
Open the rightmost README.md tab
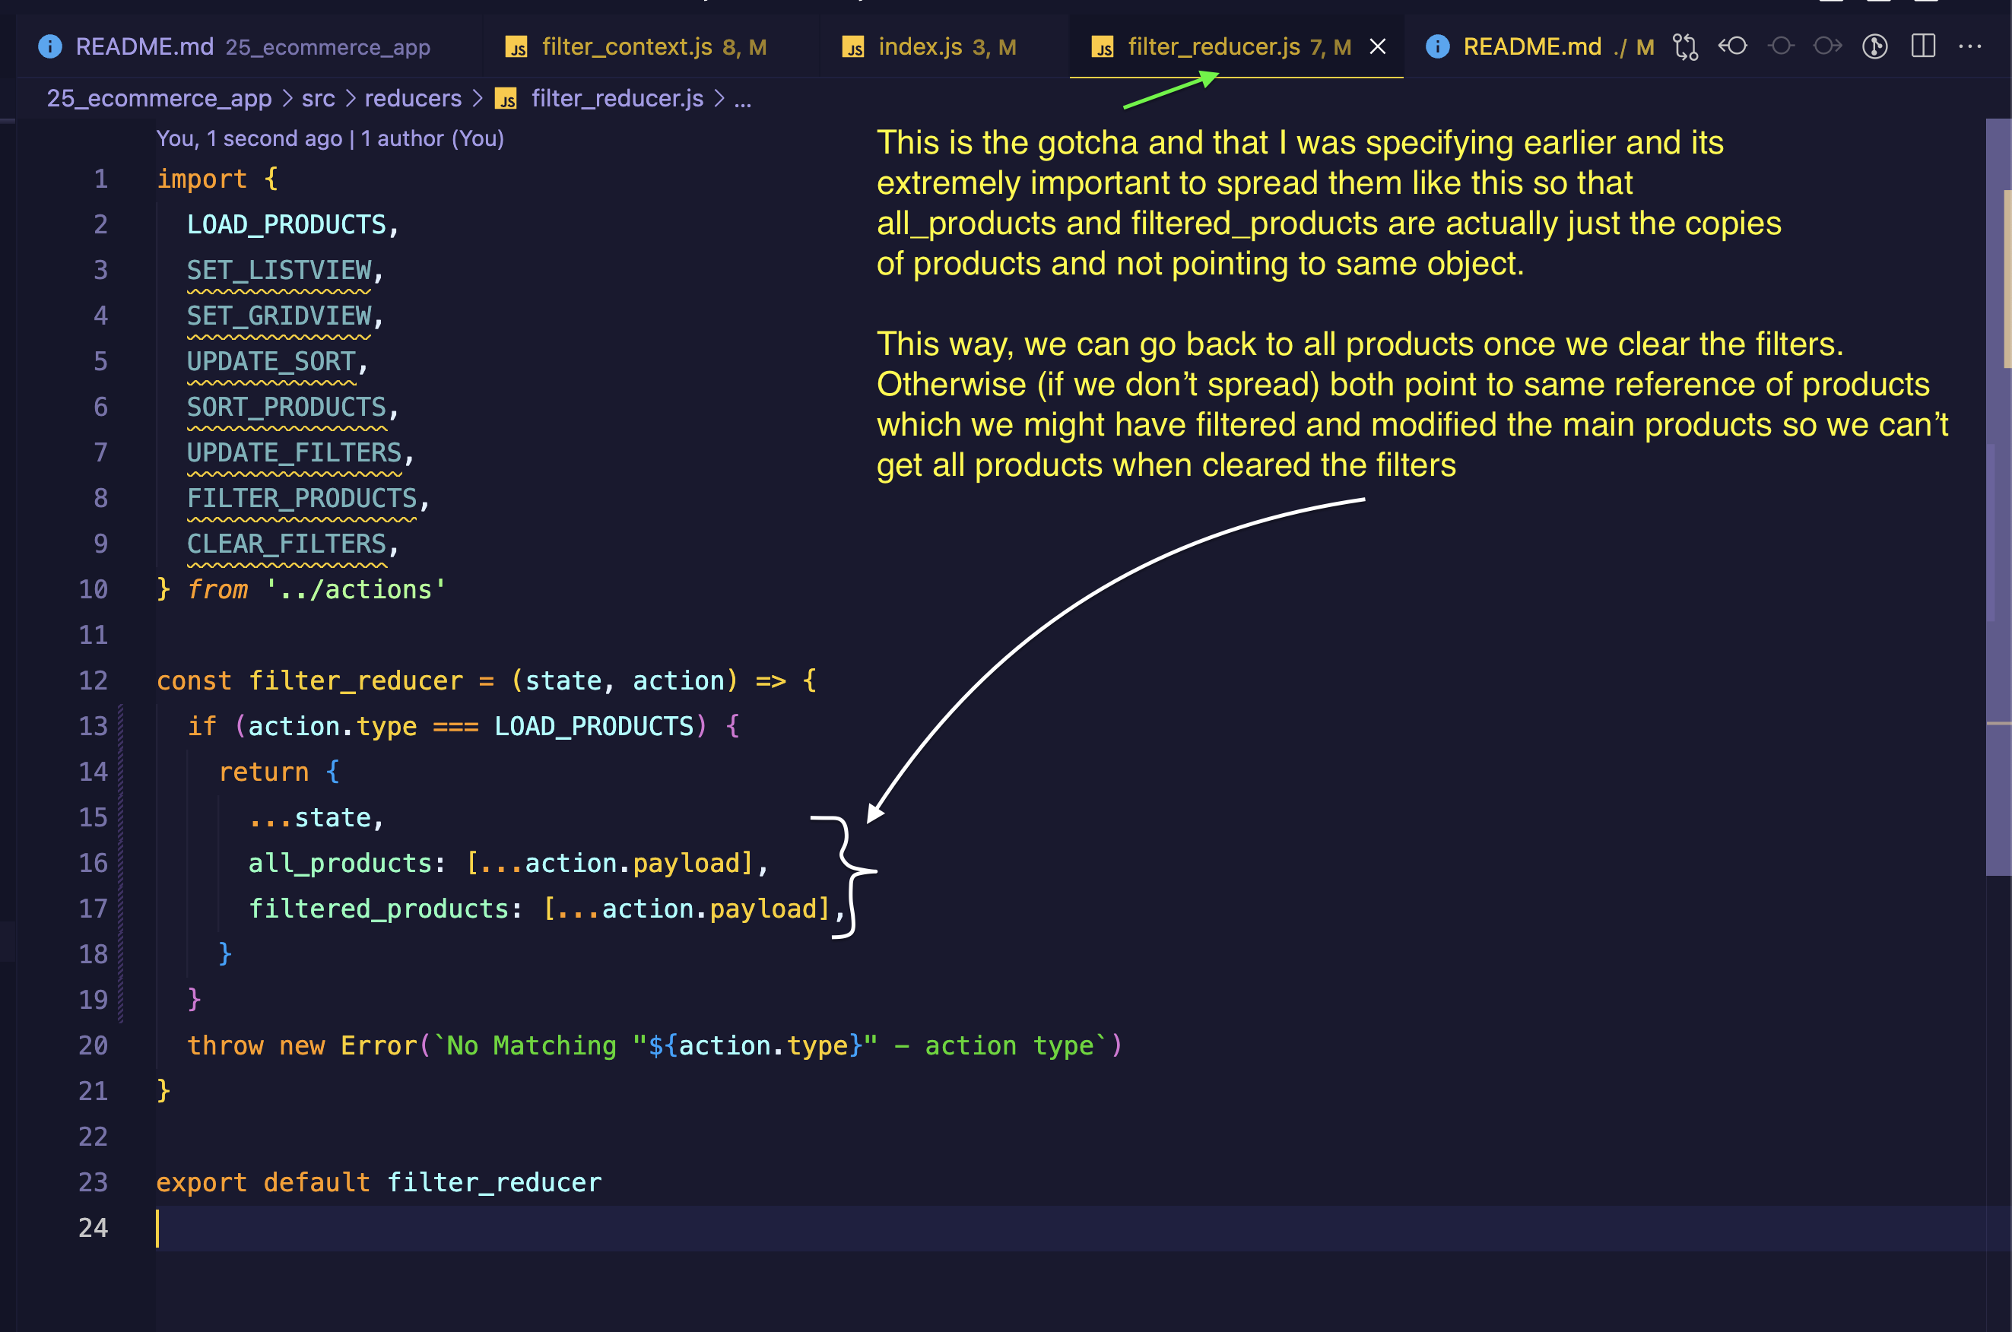pyautogui.click(x=1531, y=46)
